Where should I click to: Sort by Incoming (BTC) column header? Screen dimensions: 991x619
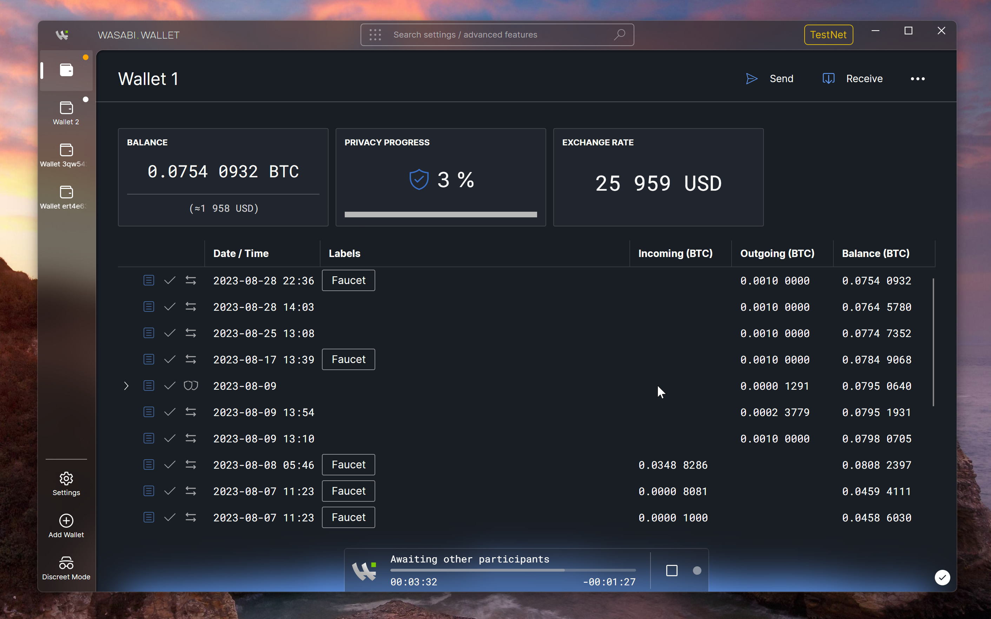tap(675, 253)
